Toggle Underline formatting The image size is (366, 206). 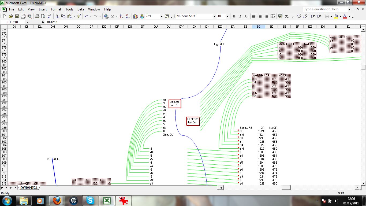click(x=246, y=16)
